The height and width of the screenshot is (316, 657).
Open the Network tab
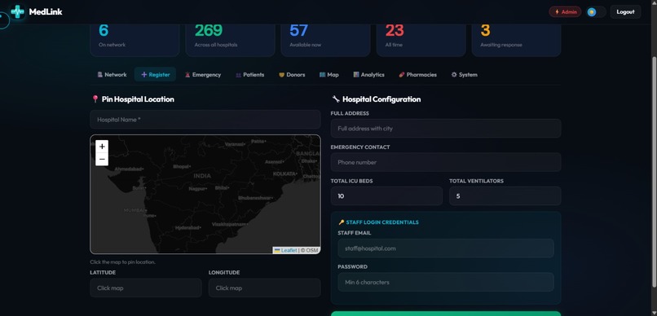click(112, 74)
